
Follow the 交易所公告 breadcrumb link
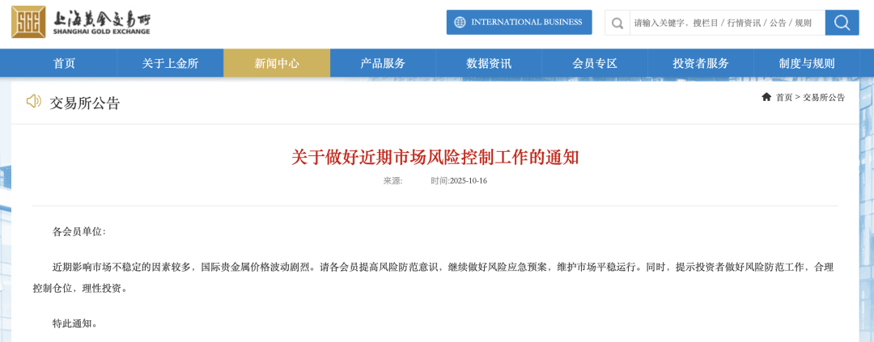pos(824,97)
